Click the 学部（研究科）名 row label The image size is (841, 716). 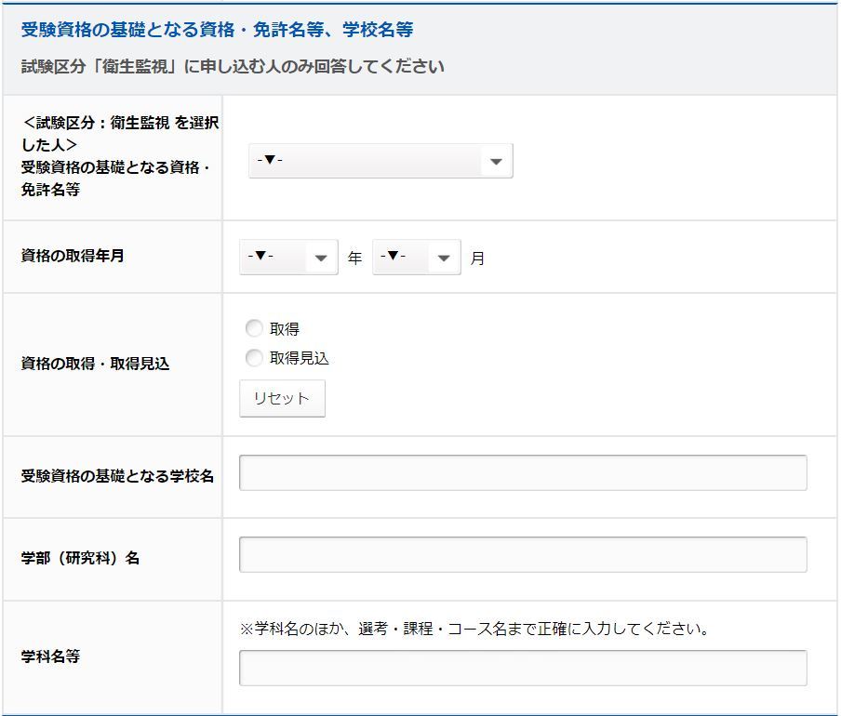tap(80, 558)
